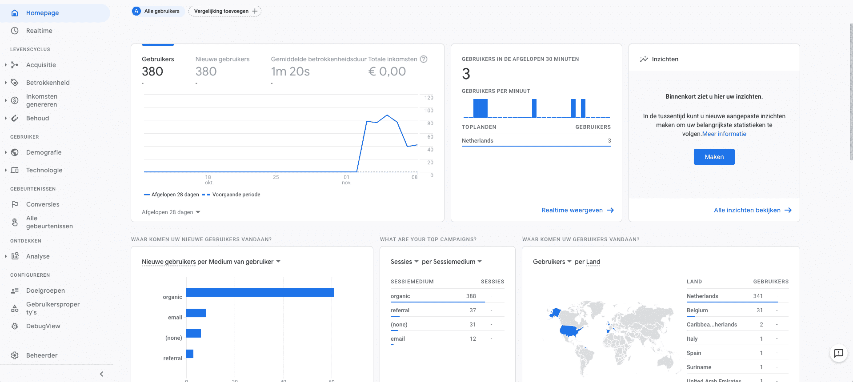Click the Demografie globe icon

[x=15, y=152]
